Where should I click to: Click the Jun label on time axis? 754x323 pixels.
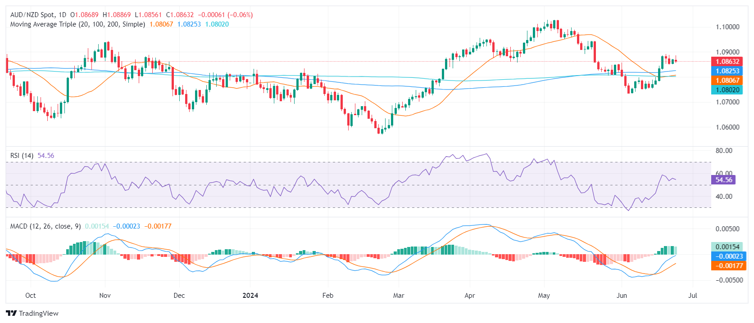coord(622,296)
